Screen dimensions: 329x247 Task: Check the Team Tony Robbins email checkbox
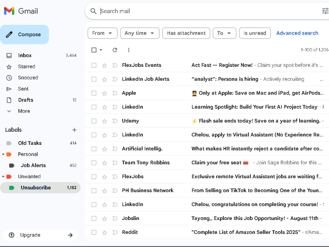tap(94, 163)
